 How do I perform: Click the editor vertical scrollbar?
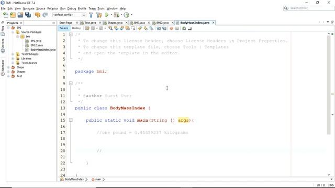(x=329, y=85)
